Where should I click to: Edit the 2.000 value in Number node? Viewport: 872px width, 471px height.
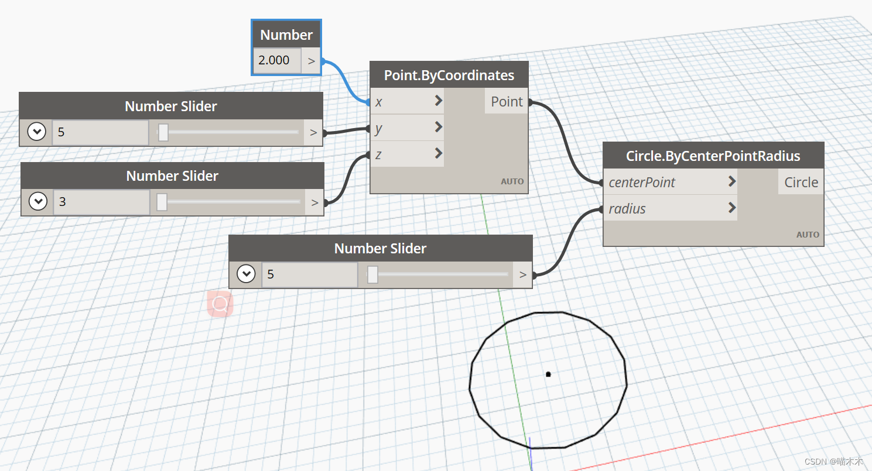(x=278, y=60)
